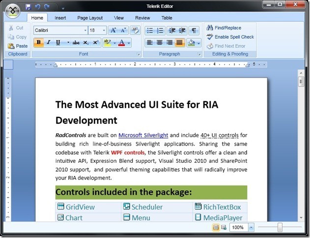Click the paragraph shading paint bucket icon
This screenshot has height=238, width=310.
[192, 43]
